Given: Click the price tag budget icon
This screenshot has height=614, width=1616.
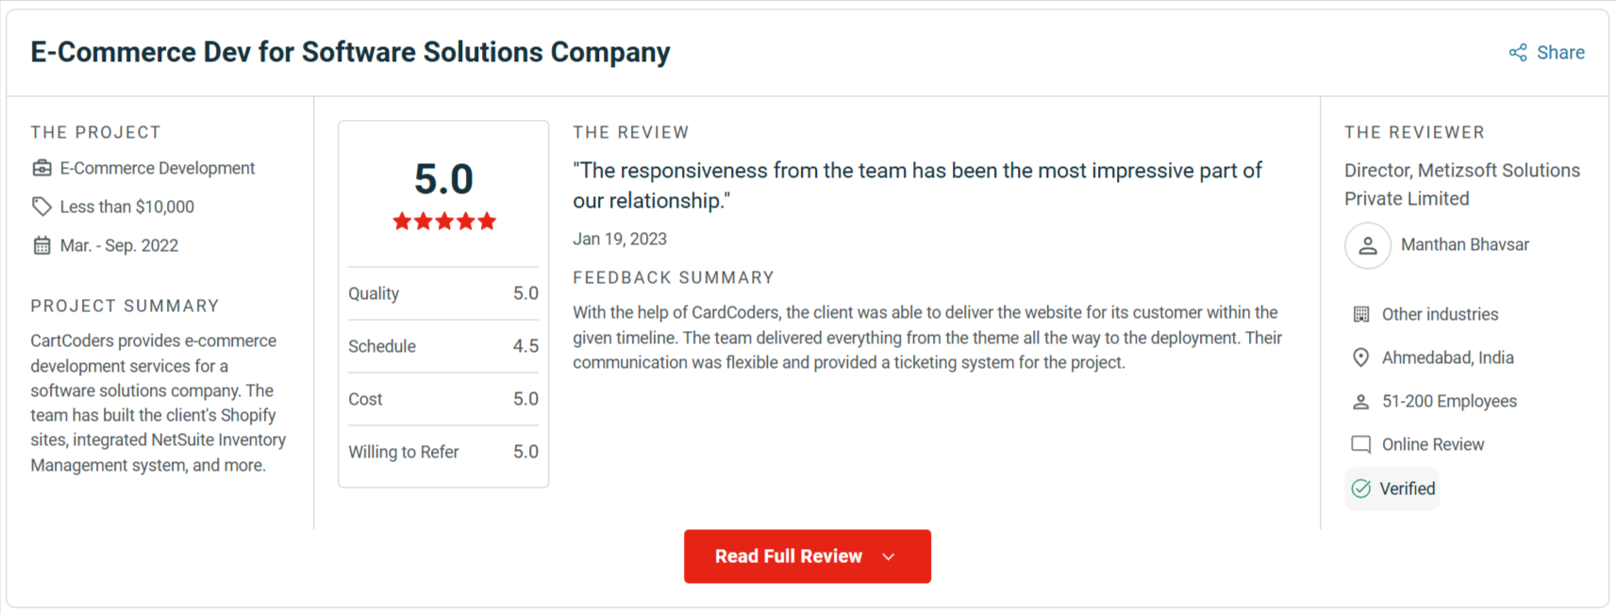Looking at the screenshot, I should point(42,207).
